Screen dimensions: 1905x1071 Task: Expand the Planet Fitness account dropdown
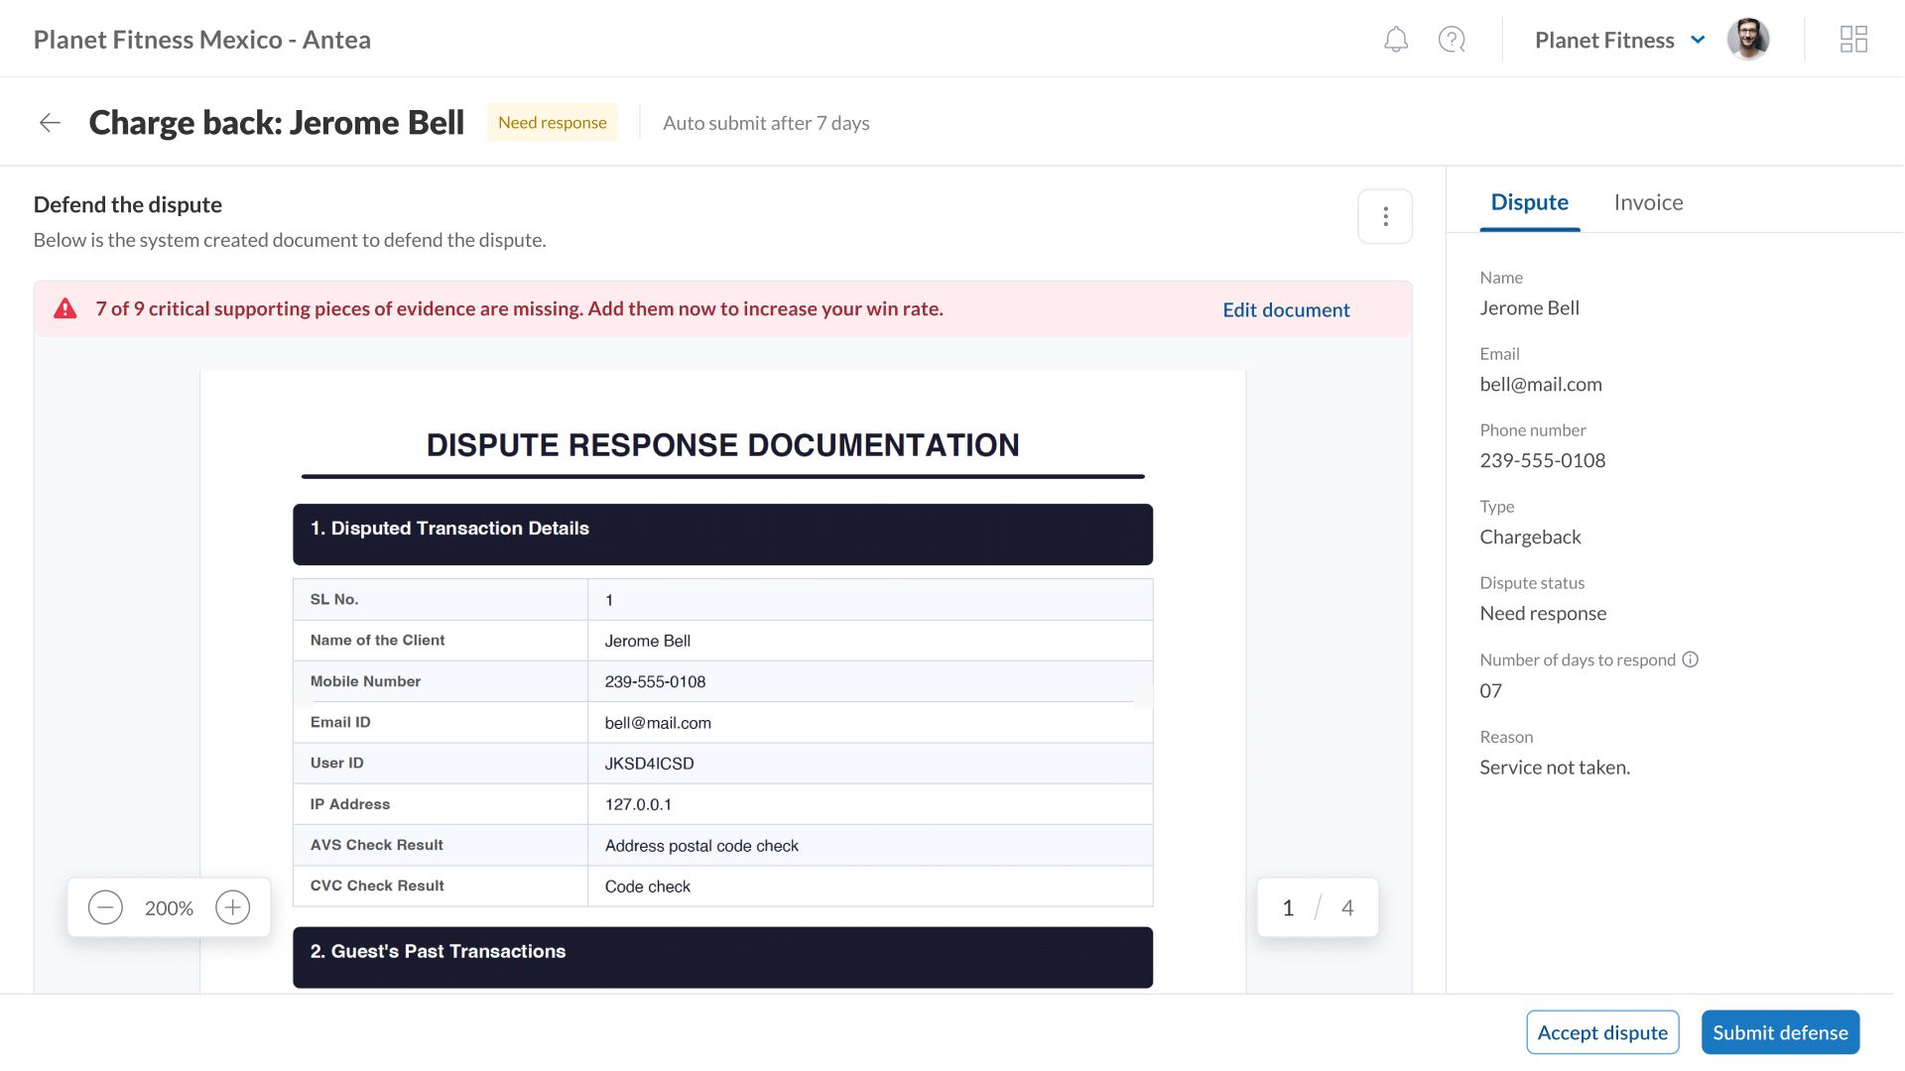1698,40
